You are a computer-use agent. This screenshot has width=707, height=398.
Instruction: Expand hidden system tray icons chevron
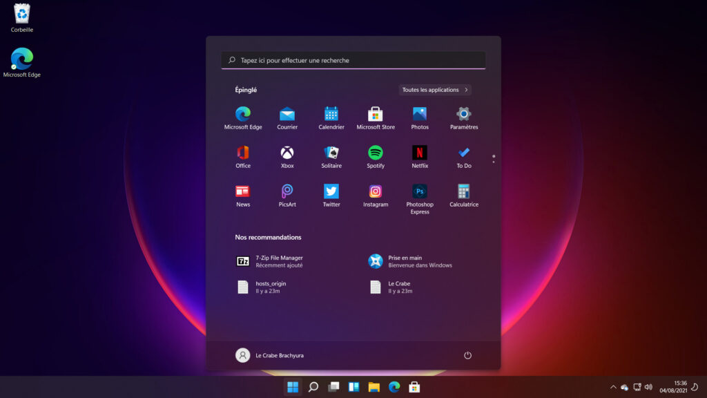[613, 387]
